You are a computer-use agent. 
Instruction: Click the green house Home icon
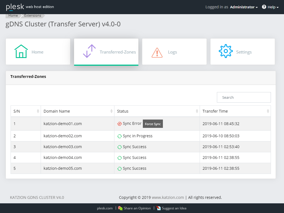pyautogui.click(x=21, y=51)
